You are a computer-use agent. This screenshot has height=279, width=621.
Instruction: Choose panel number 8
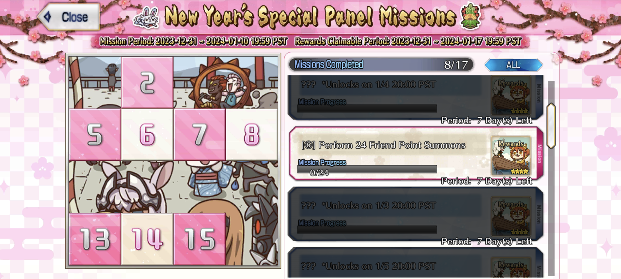point(252,135)
